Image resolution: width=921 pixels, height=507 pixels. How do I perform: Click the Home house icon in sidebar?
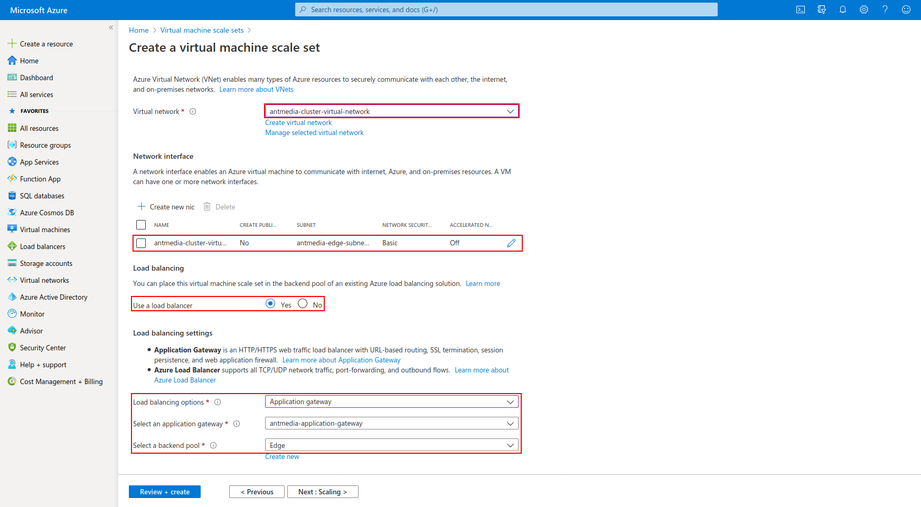click(x=12, y=61)
